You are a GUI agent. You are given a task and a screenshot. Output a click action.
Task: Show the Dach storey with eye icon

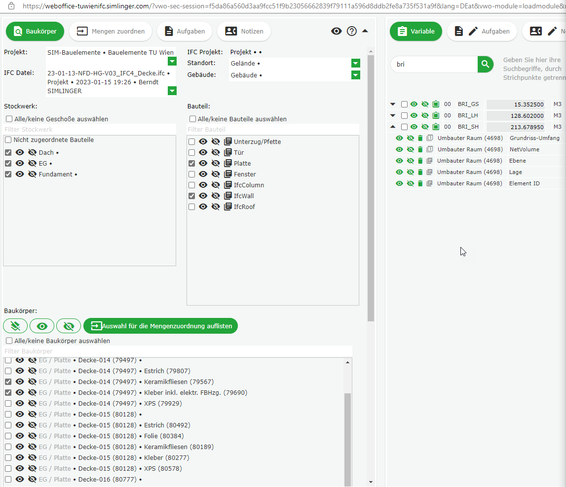pyautogui.click(x=20, y=153)
